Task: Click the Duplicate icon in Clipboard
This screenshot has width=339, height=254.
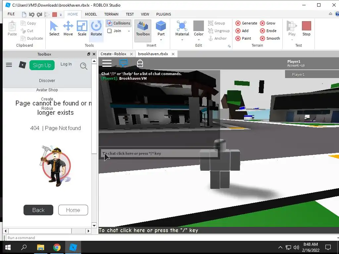Action: (x=24, y=38)
